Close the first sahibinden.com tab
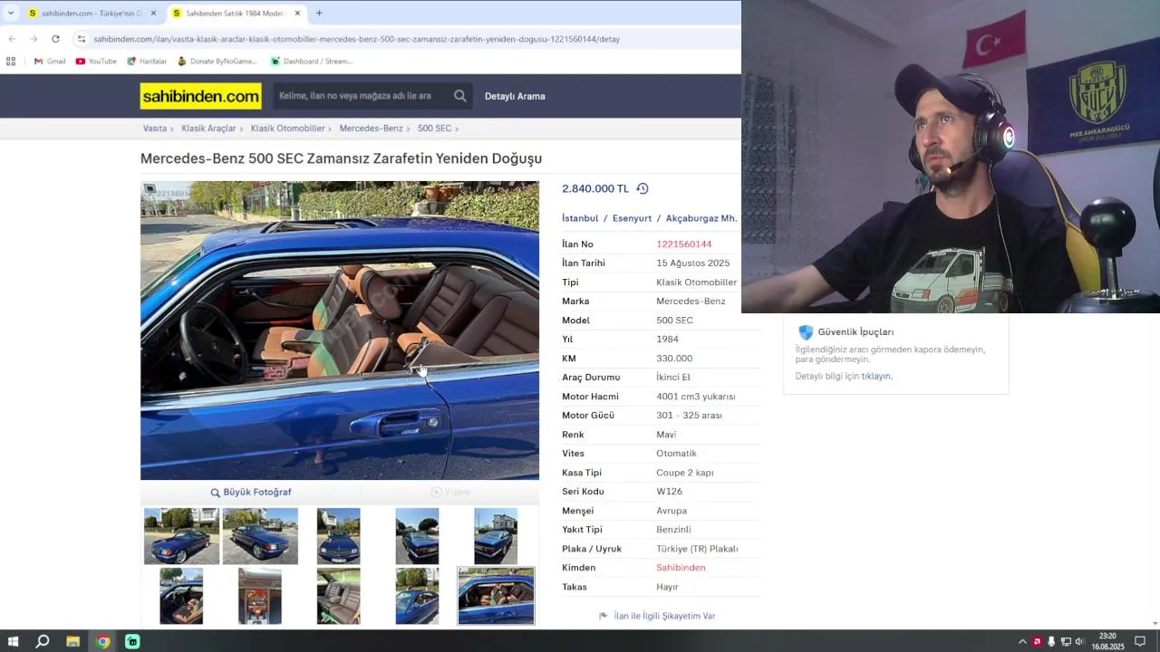This screenshot has height=652, width=1160. [x=153, y=14]
